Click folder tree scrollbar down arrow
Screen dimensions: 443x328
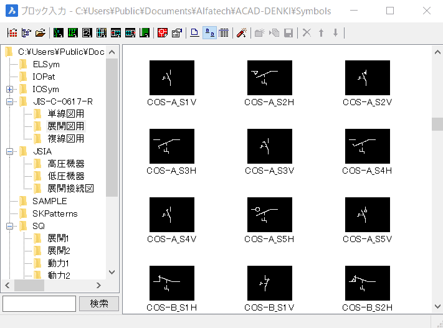(x=112, y=273)
